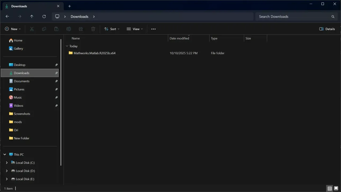
Task: Refresh the Downloads folder view
Action: pos(44,16)
